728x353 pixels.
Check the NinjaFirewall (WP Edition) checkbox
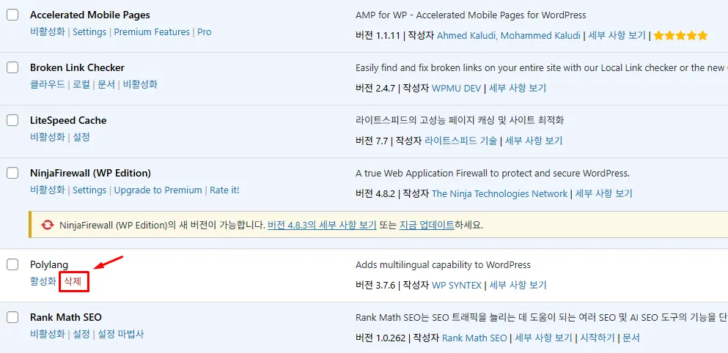pos(12,173)
